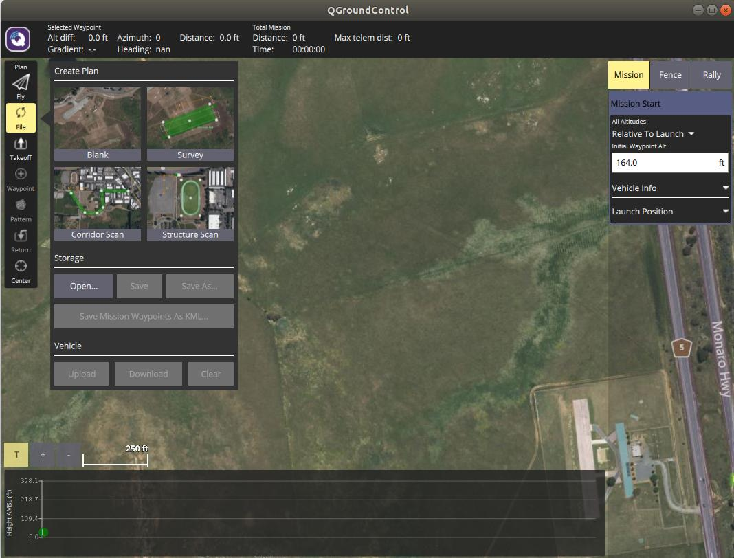Open the Rally tab
This screenshot has height=558, width=734.
[x=711, y=74]
